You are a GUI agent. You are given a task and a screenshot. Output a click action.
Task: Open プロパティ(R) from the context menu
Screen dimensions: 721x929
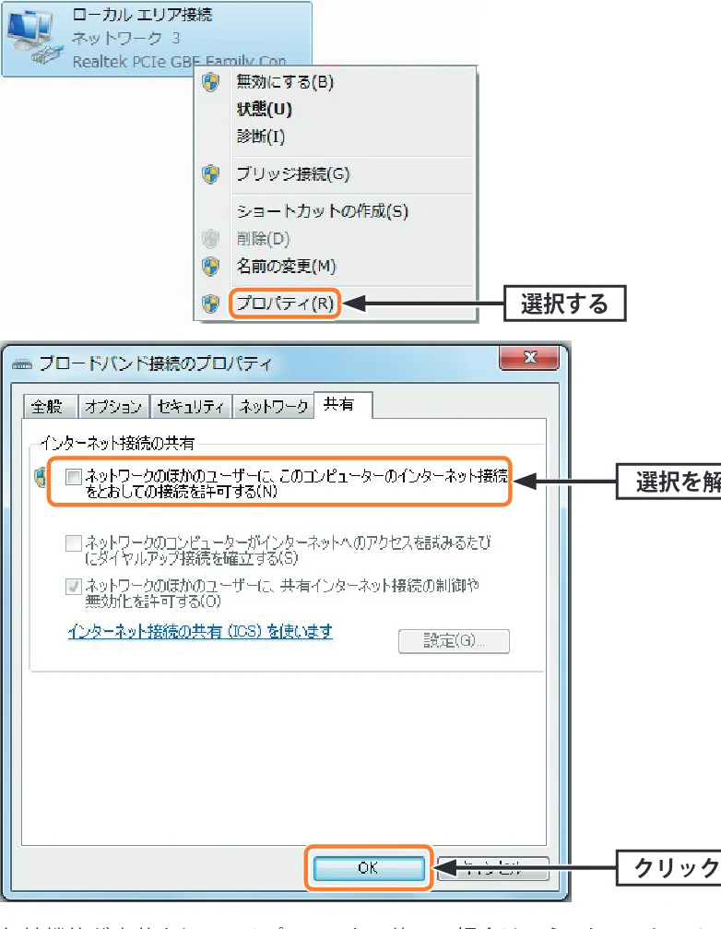285,304
